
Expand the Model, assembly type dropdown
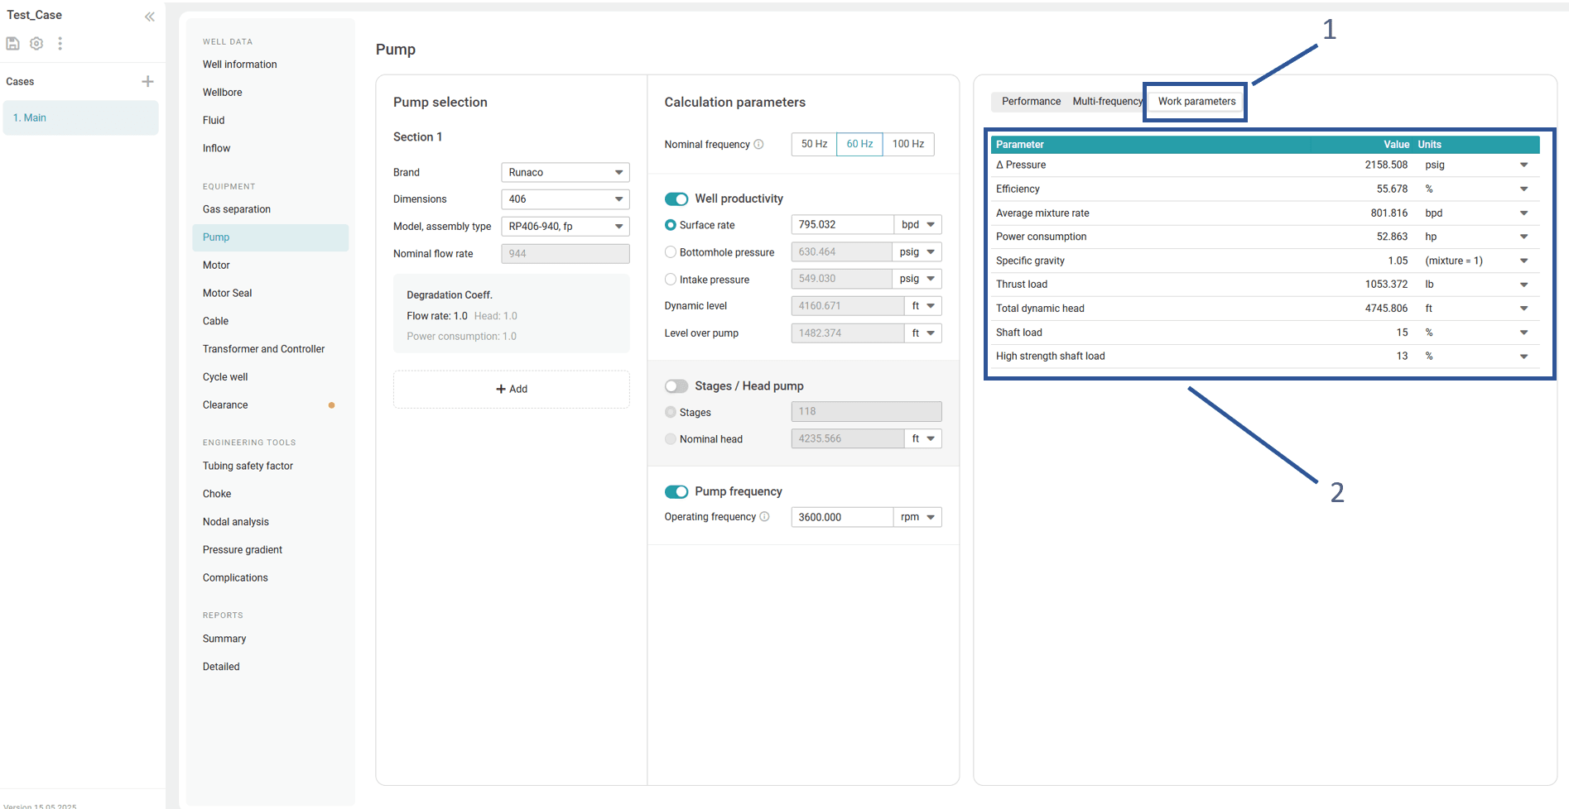click(x=565, y=227)
